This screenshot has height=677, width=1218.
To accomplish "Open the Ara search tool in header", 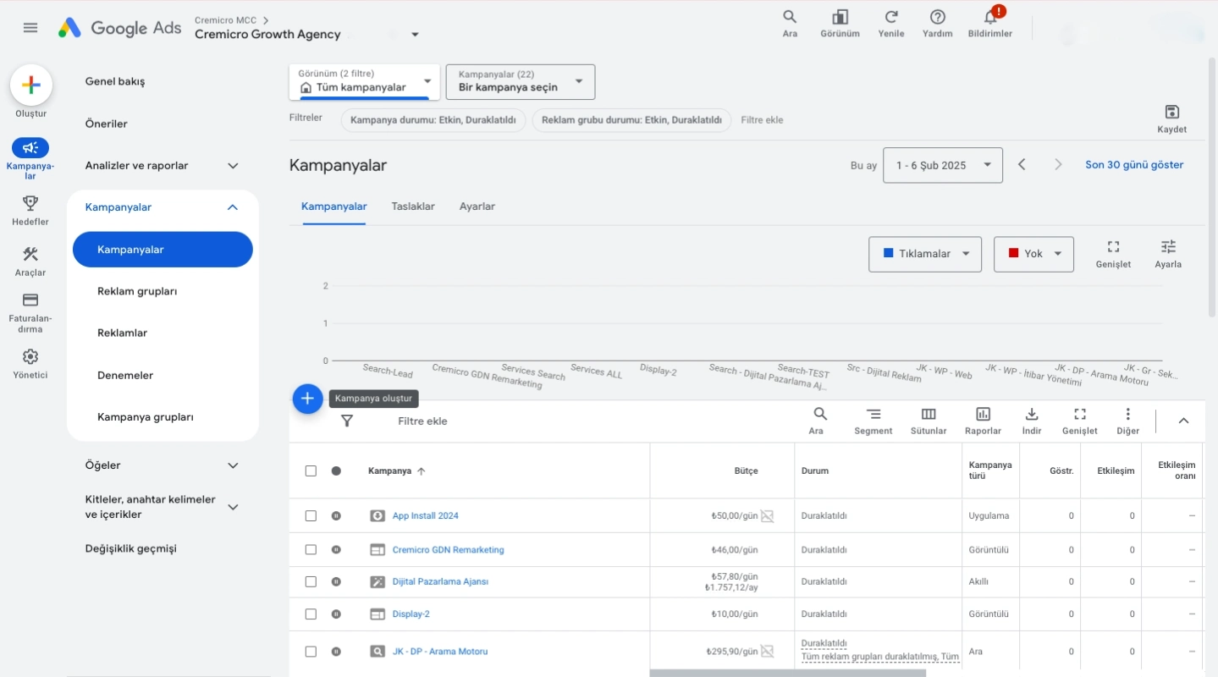I will (790, 23).
